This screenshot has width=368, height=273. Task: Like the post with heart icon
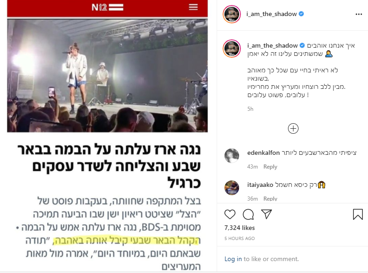point(230,214)
